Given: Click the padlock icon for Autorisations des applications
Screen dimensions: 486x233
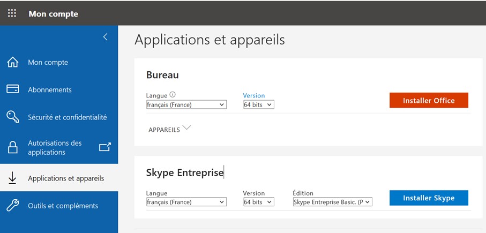Looking at the screenshot, I should pyautogui.click(x=13, y=147).
